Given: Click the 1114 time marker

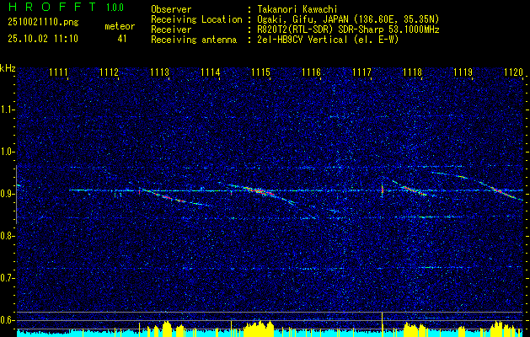Looking at the screenshot, I should pos(211,72).
